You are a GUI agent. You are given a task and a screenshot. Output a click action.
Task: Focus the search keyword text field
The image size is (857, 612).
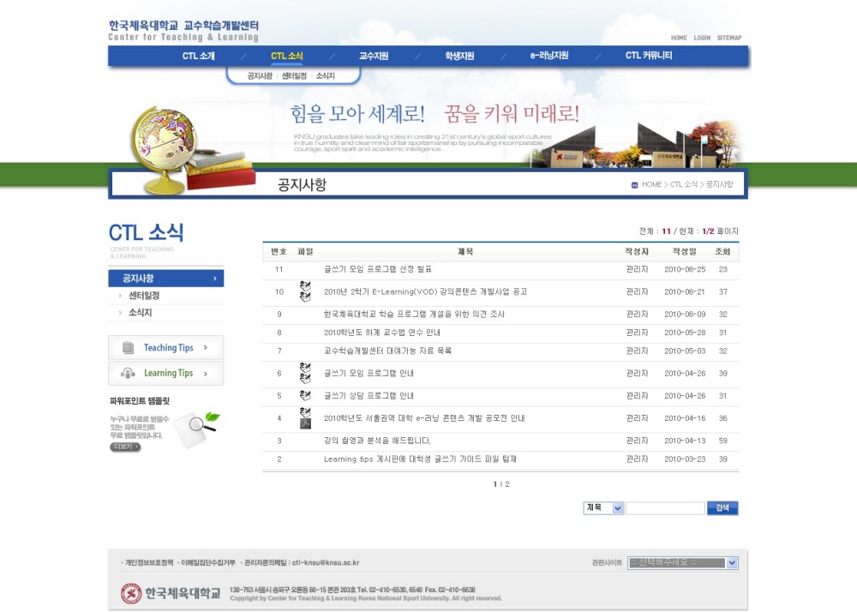665,508
